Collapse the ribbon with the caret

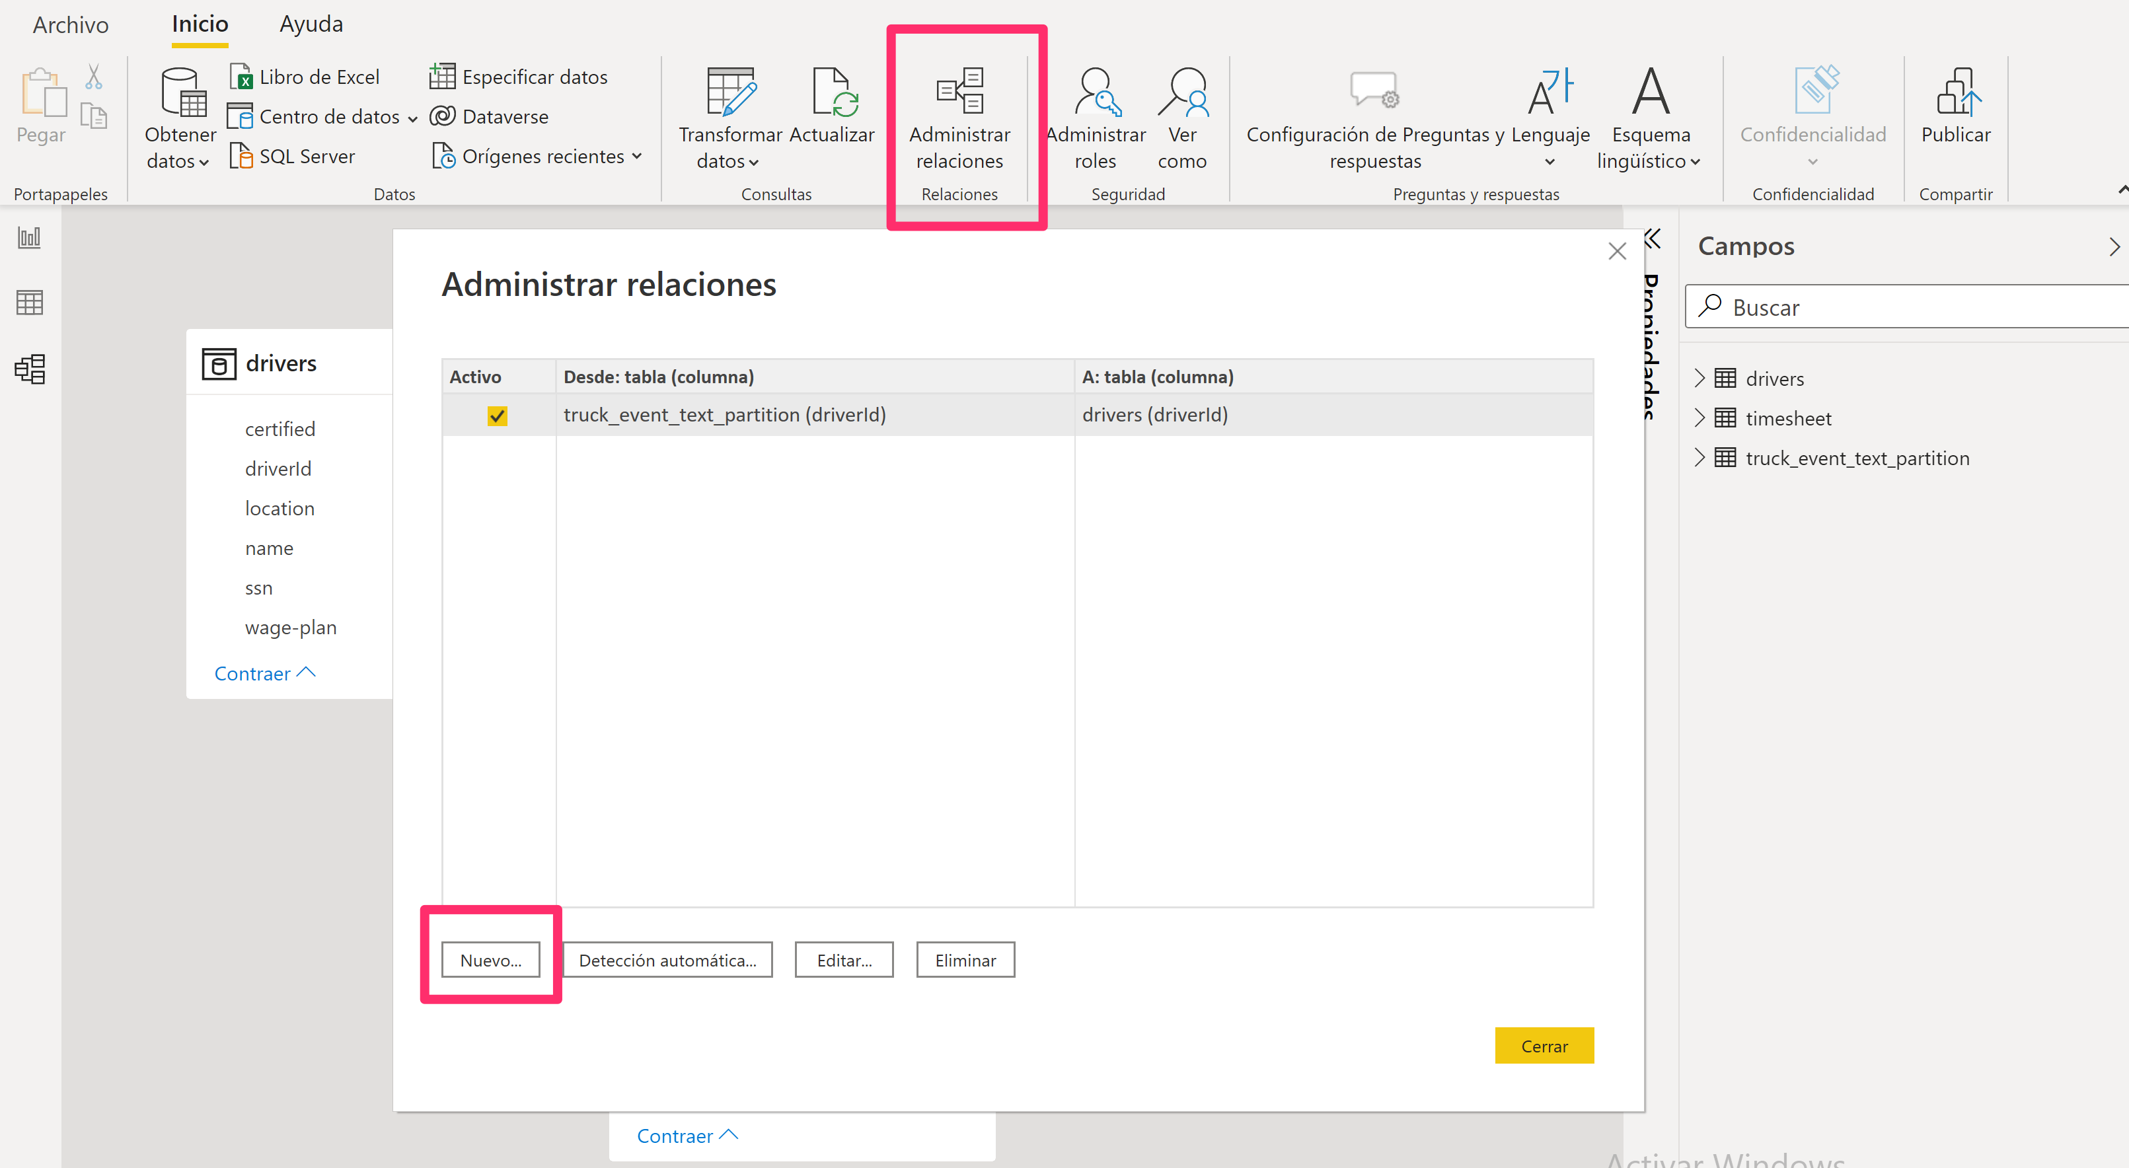click(x=2122, y=191)
